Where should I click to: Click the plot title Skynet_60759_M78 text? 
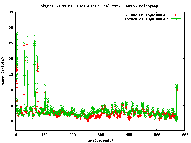(x=99, y=6)
